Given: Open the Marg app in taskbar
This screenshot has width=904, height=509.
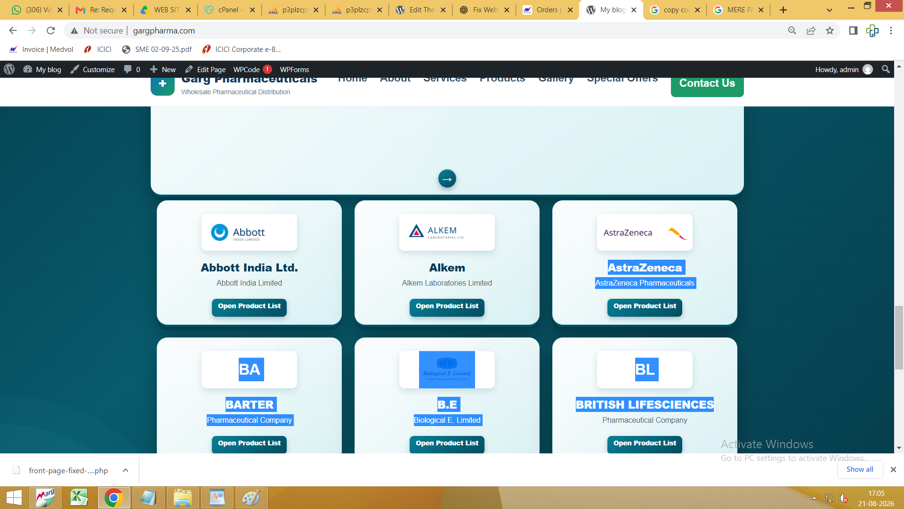Looking at the screenshot, I should tap(46, 498).
